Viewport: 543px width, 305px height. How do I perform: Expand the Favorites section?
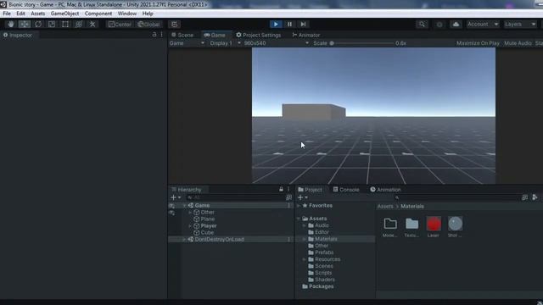[298, 205]
